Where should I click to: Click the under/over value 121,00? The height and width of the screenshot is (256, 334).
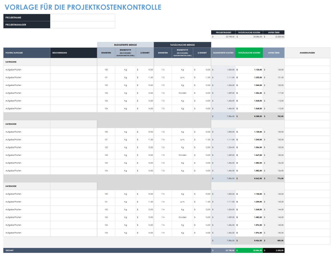(x=274, y=77)
